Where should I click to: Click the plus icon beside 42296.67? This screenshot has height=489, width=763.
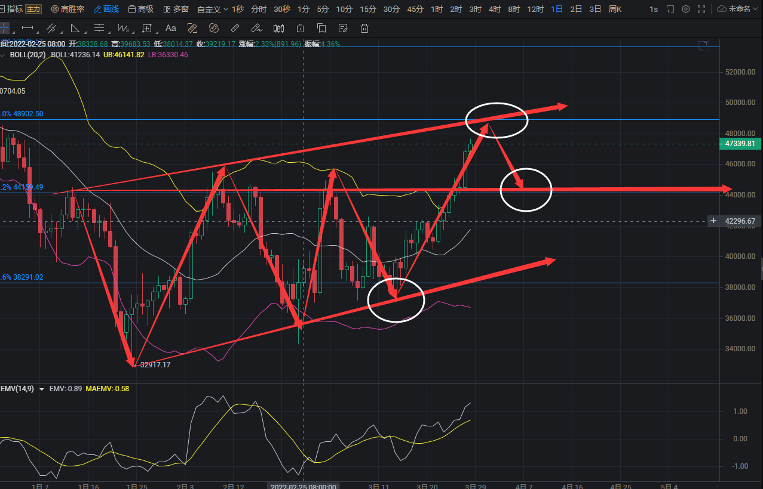coord(713,221)
